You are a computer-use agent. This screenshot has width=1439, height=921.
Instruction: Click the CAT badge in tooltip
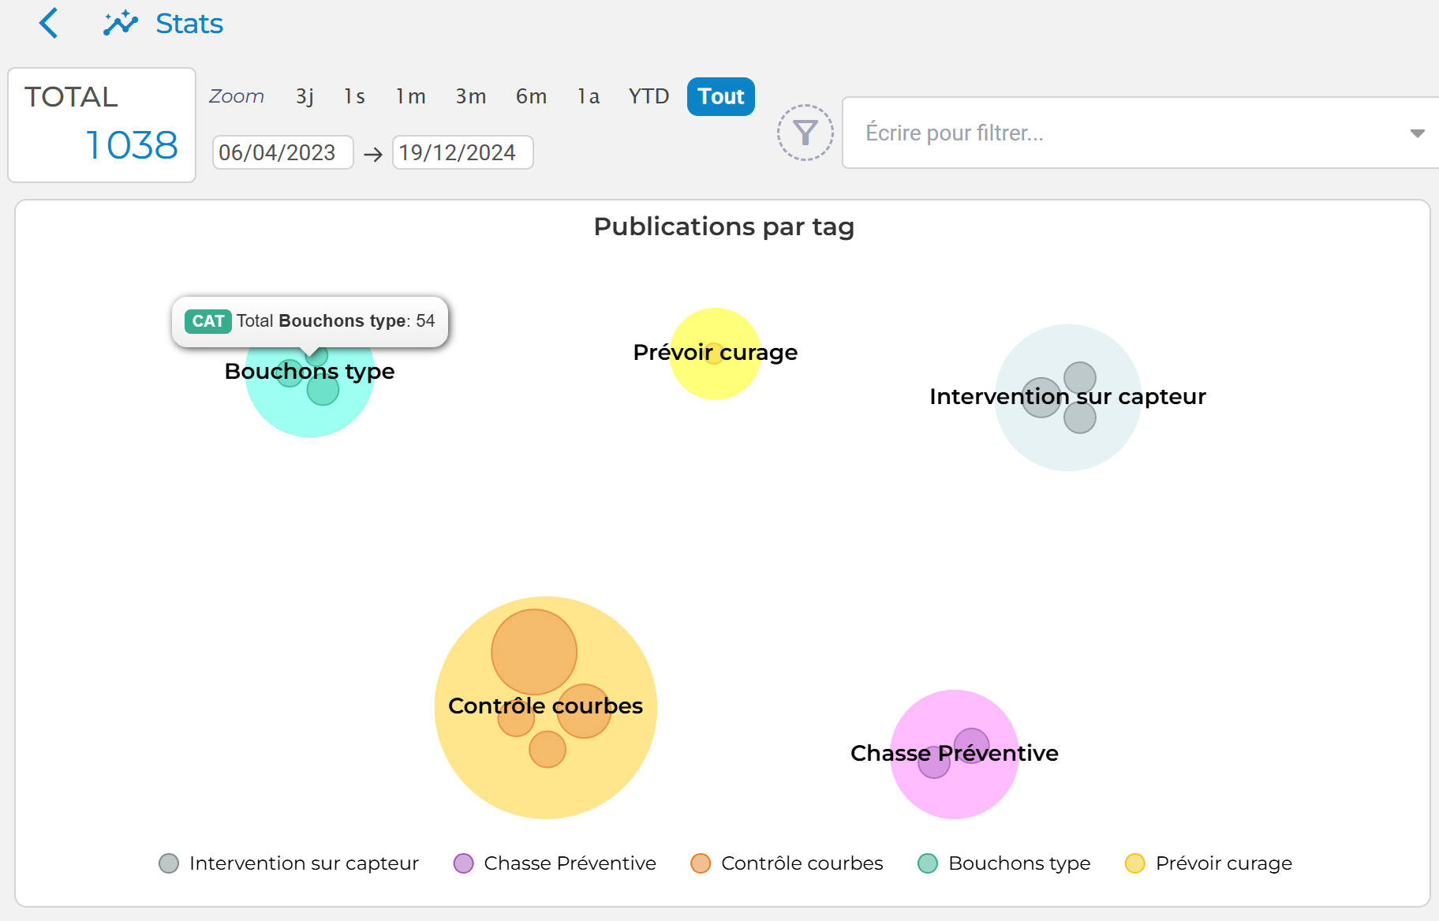point(208,321)
